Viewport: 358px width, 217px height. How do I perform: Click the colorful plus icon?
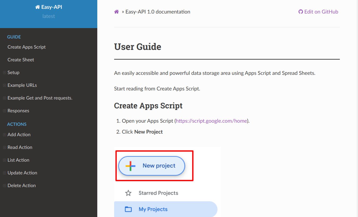click(x=130, y=166)
